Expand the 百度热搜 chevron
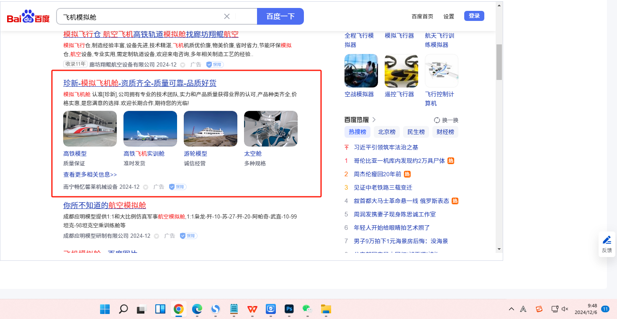The width and height of the screenshot is (617, 319). 374,120
